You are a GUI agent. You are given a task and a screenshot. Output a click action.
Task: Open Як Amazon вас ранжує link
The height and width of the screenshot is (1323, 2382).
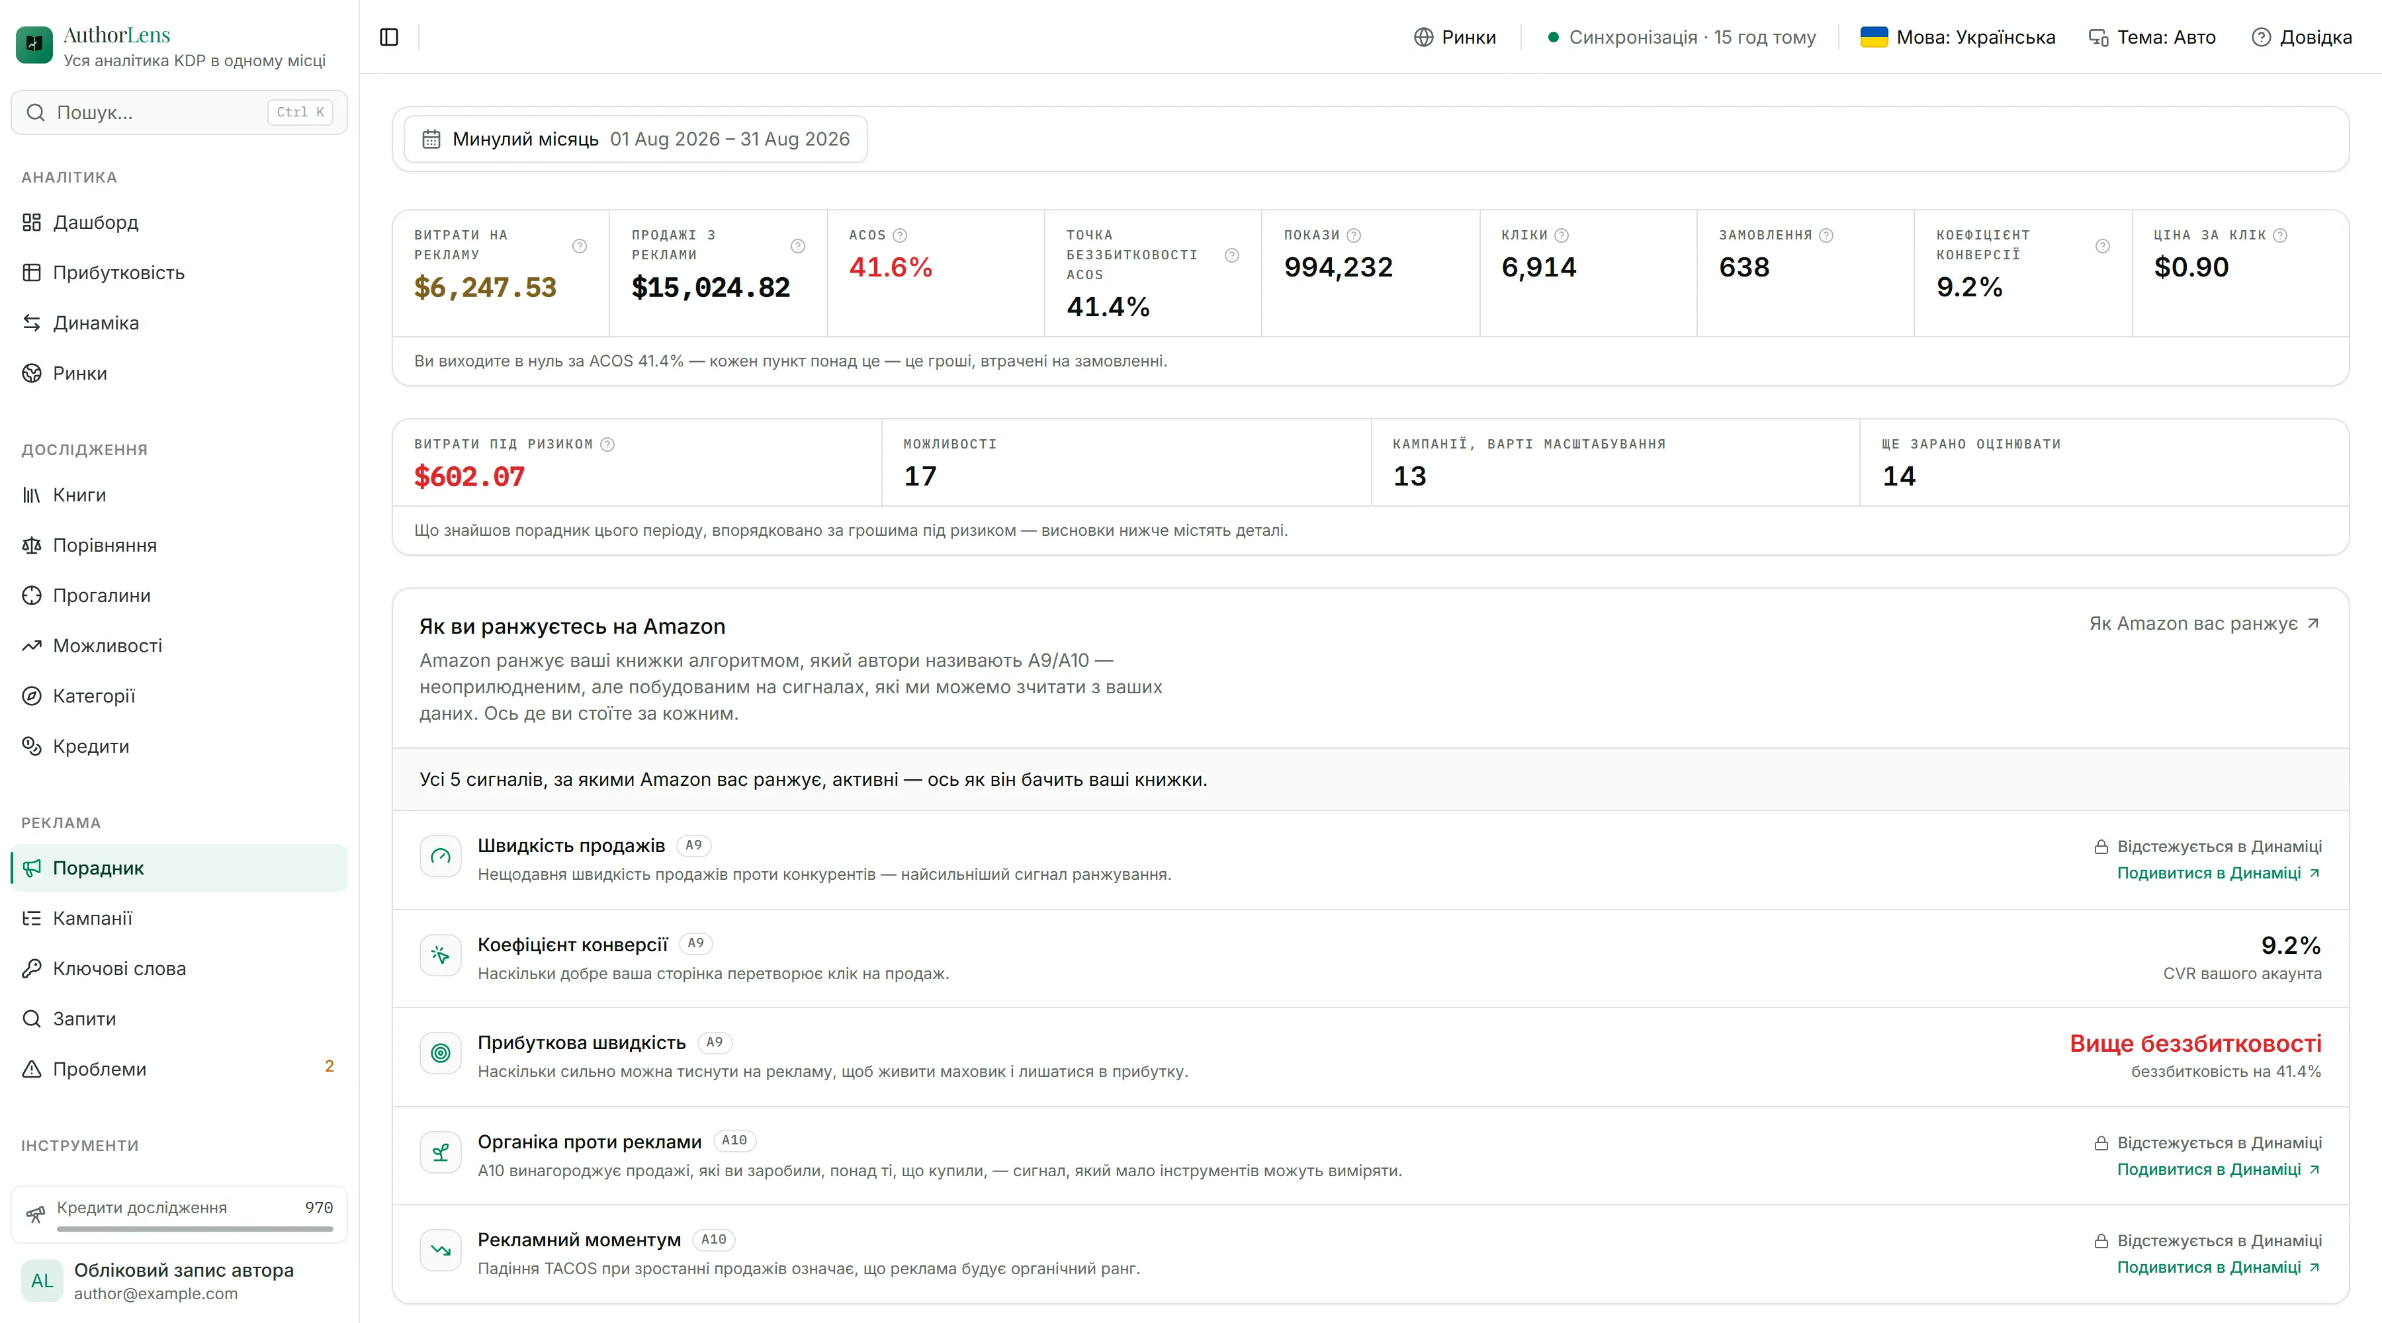pos(2205,624)
